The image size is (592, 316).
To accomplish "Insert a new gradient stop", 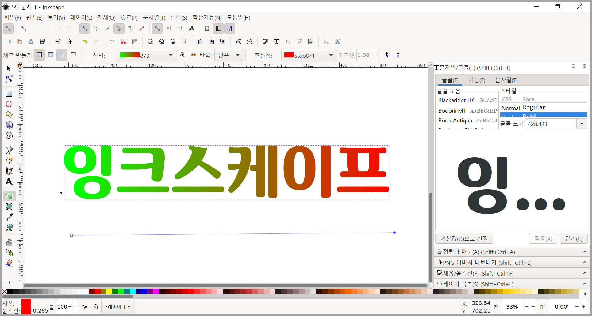I will 387,55.
